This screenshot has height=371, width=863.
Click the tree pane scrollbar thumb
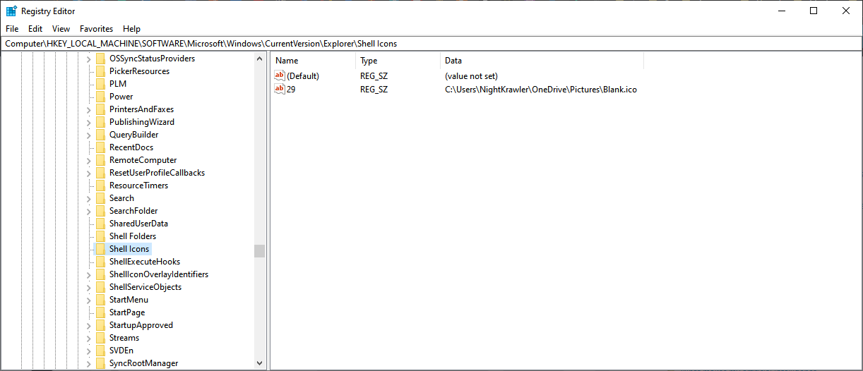[259, 251]
